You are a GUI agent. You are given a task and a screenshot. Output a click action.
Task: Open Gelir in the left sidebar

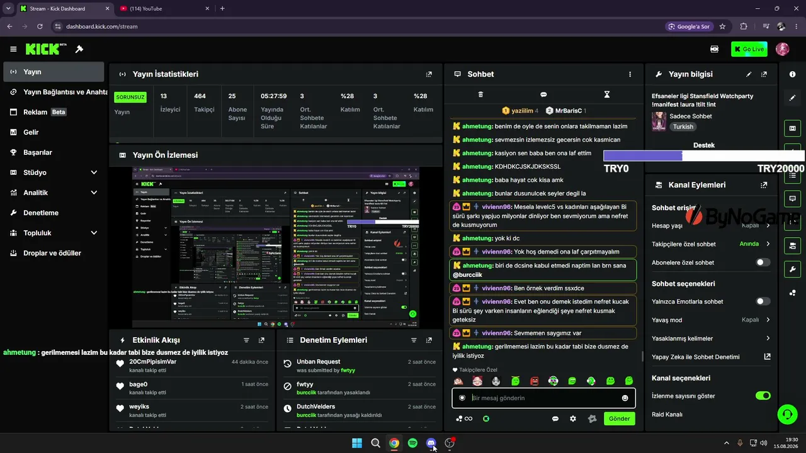[x=54, y=132]
